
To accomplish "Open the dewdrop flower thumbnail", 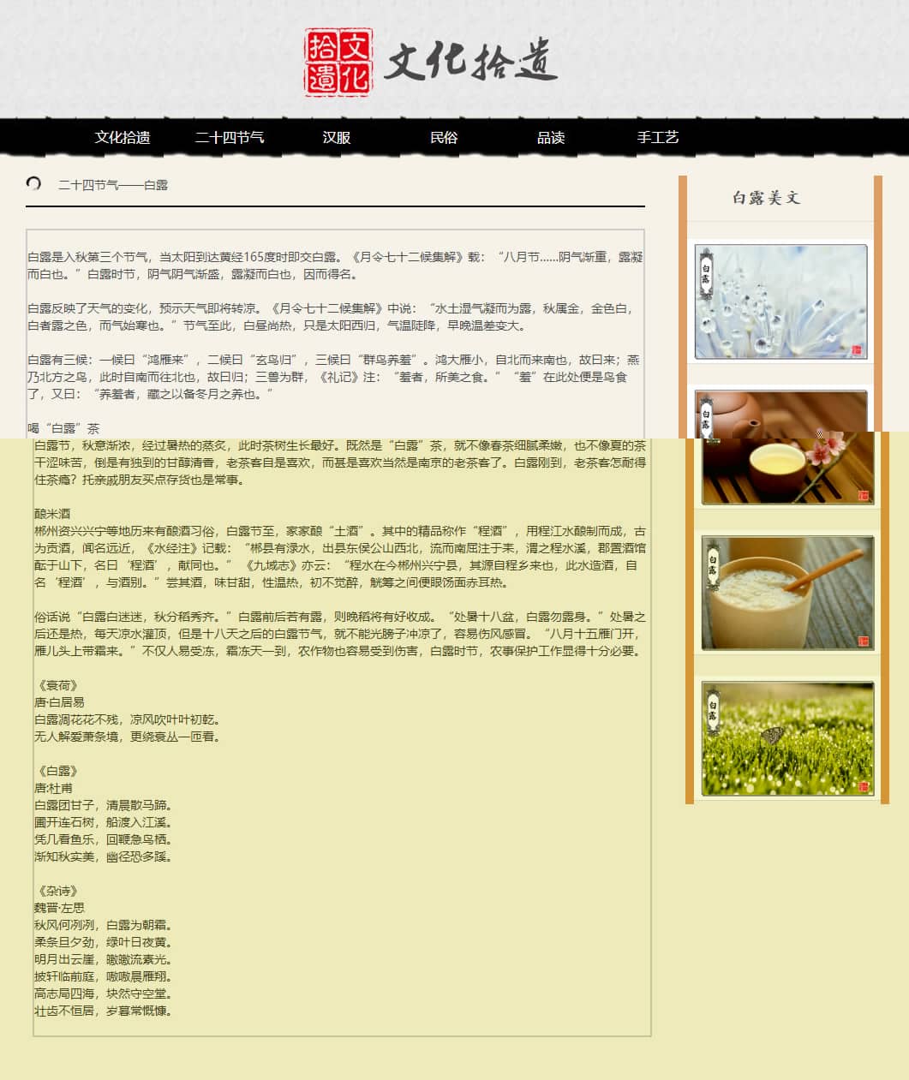I will [780, 301].
